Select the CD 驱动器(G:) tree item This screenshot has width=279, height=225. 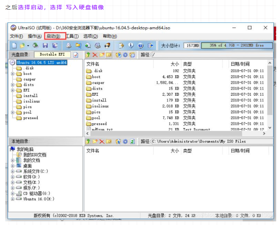coord(36,193)
